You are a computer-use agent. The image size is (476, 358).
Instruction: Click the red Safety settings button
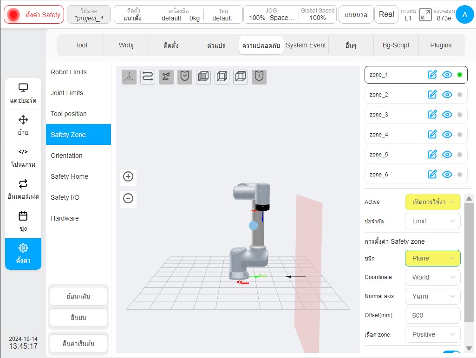click(x=34, y=14)
